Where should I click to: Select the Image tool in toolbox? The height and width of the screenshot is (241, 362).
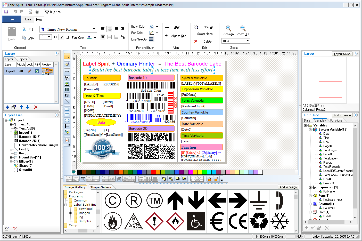coord(67,84)
